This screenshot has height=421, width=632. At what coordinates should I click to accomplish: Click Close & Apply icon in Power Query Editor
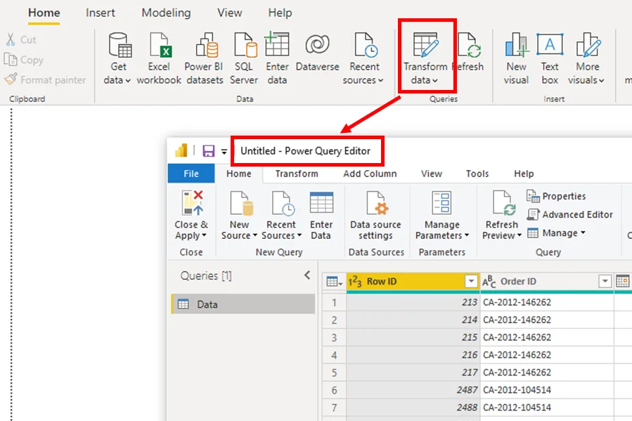point(192,203)
